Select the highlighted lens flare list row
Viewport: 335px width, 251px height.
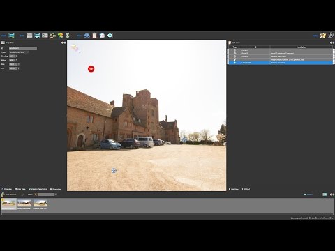click(x=281, y=63)
